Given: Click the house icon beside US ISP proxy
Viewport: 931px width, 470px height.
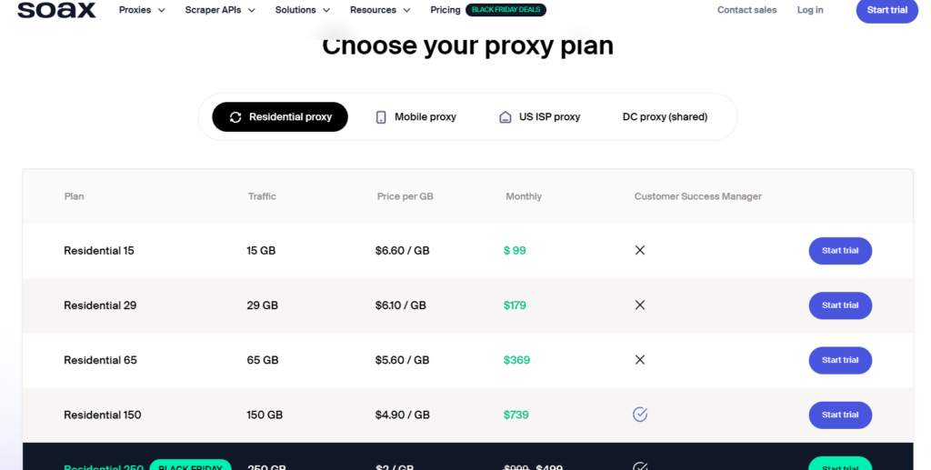Looking at the screenshot, I should [x=506, y=117].
